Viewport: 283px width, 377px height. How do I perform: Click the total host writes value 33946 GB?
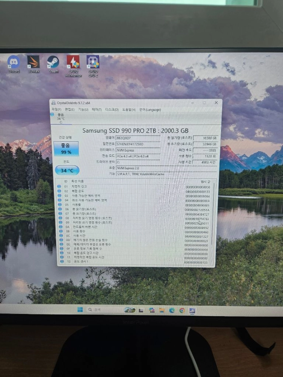click(x=206, y=144)
